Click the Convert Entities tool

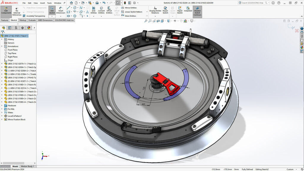102,10
